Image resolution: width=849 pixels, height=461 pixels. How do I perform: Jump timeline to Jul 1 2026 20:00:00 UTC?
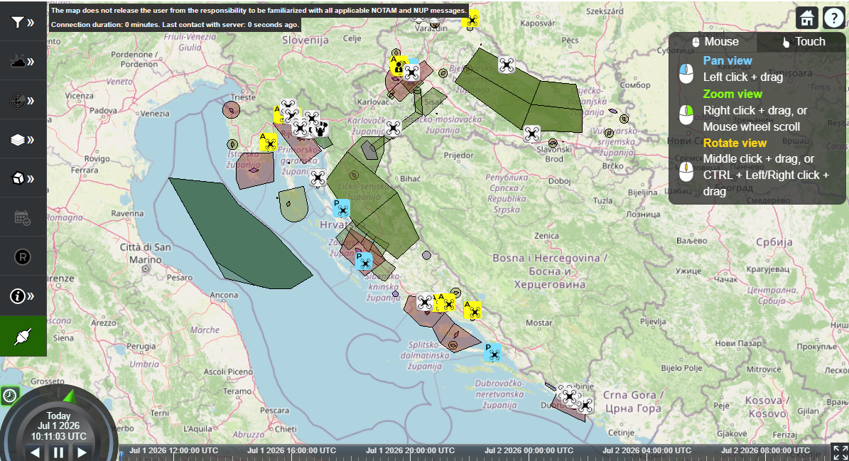pos(410,450)
